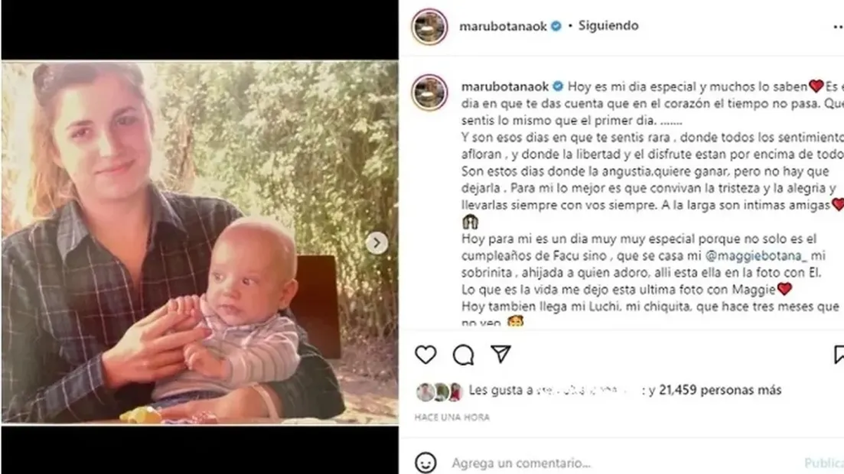
Task: Toggle the Siguiendo follow status
Action: [608, 26]
